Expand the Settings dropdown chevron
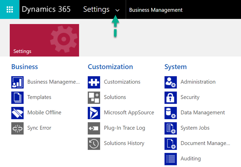Screen dimensions: 241x167 (117, 10)
